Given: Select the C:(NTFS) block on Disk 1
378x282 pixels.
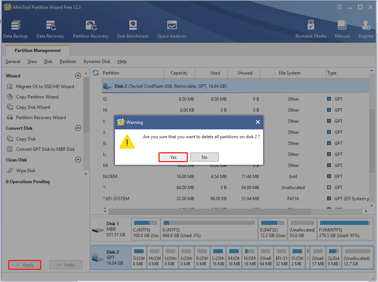Looking at the screenshot, I should (146, 229).
